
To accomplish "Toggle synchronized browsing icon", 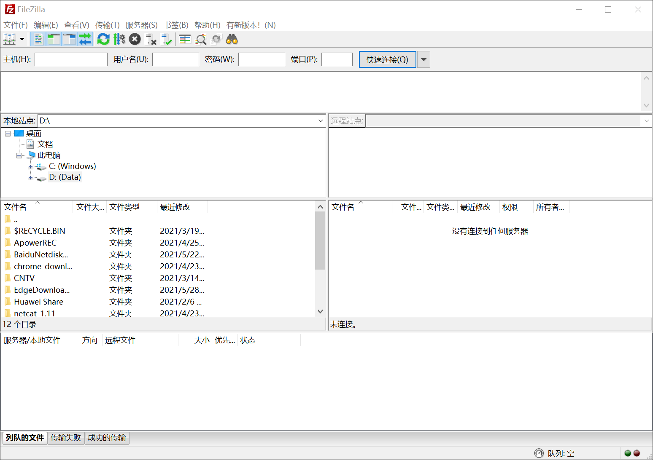I will [x=216, y=39].
